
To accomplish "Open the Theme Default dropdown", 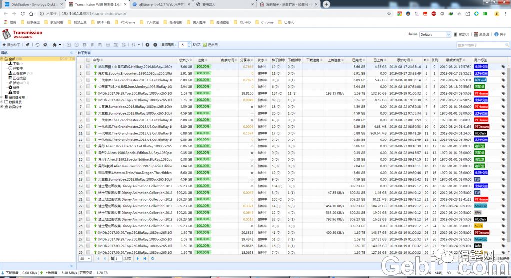I will tap(435, 34).
